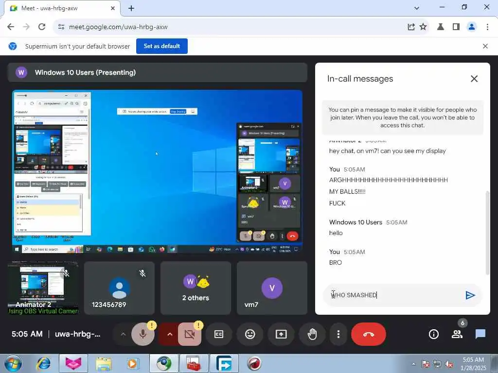This screenshot has height=373, width=498.
Task: Launch Internet Explorer from taskbar
Action: pyautogui.click(x=44, y=363)
